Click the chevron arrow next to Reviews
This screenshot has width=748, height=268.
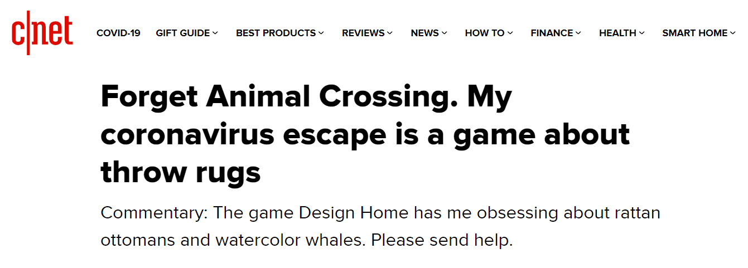[390, 33]
